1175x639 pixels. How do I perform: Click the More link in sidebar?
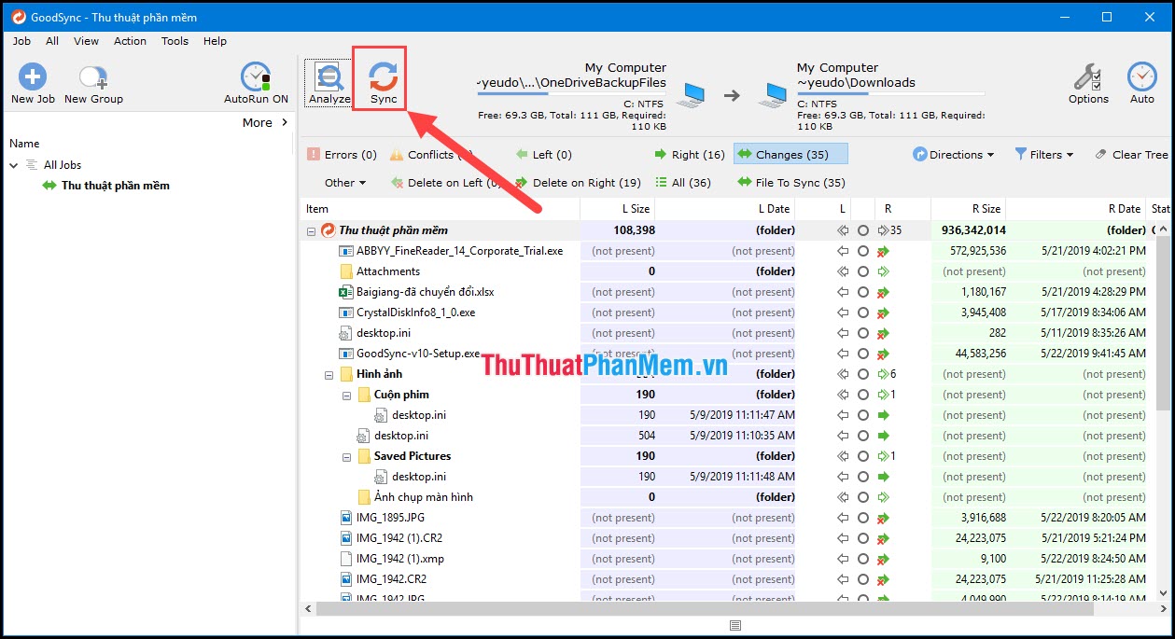(x=259, y=121)
